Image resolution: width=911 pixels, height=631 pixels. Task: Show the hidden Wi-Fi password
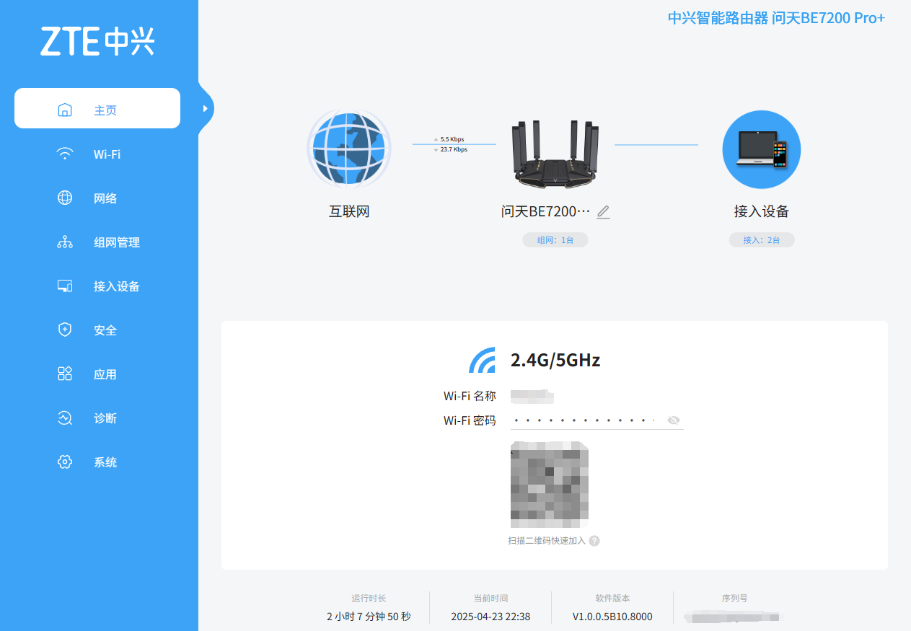(x=673, y=420)
